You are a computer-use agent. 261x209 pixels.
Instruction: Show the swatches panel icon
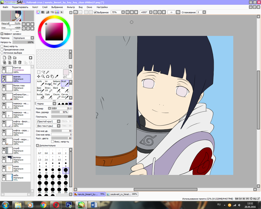pos(57,12)
